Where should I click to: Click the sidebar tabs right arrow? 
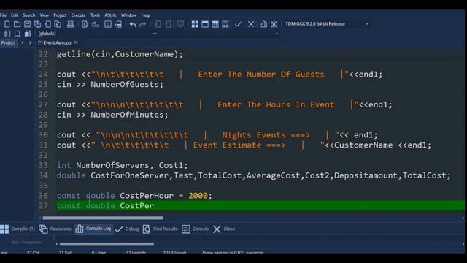[30, 42]
